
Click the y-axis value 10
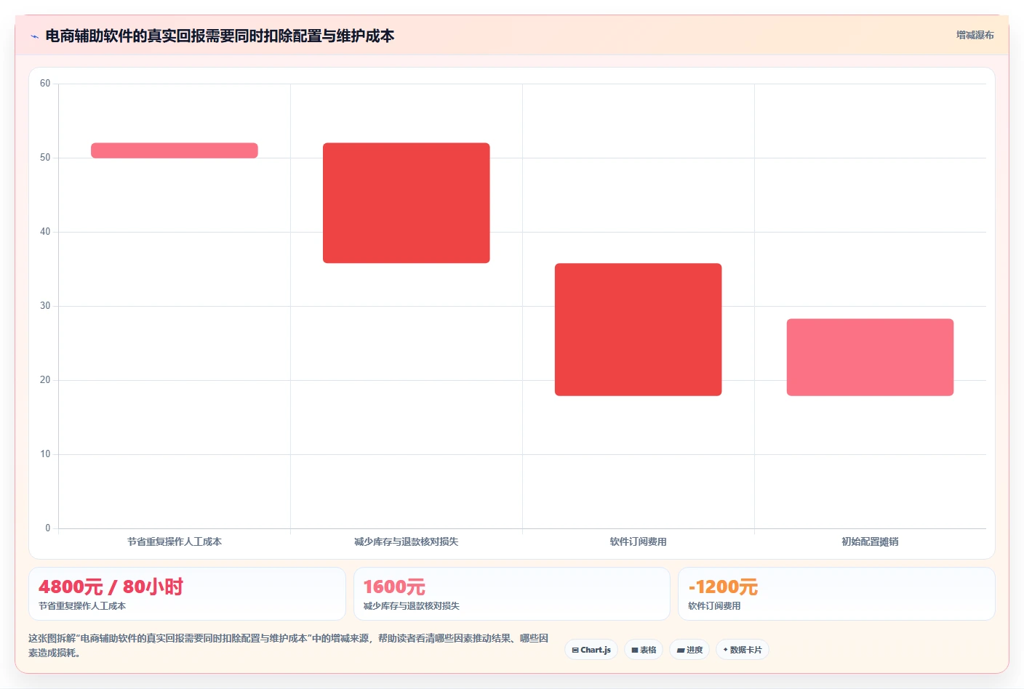[45, 454]
